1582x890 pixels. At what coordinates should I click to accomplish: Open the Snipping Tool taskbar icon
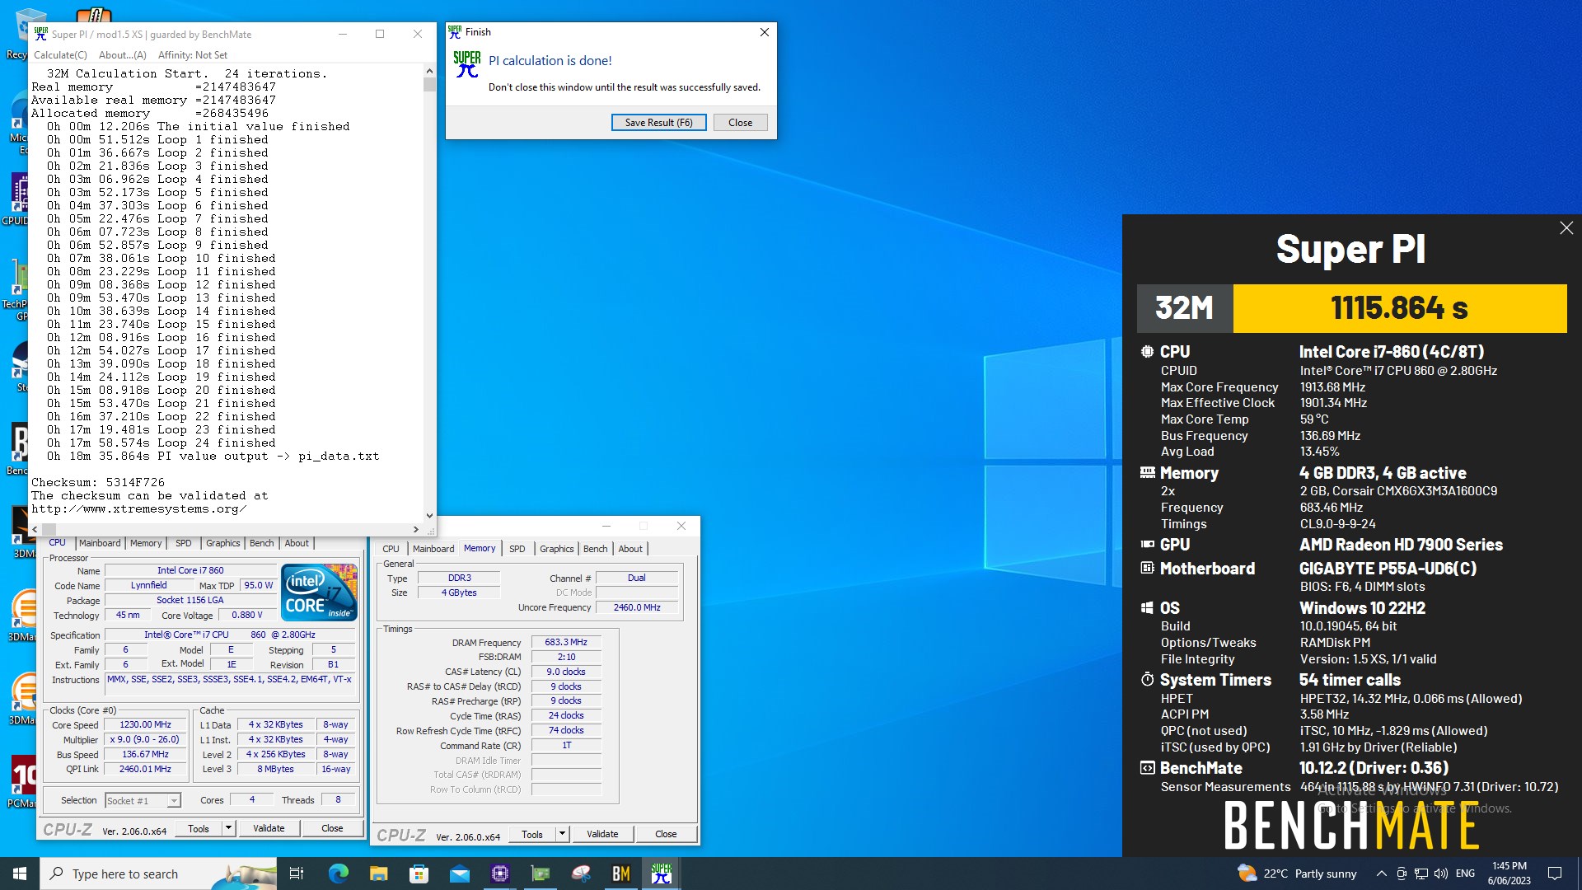point(580,874)
